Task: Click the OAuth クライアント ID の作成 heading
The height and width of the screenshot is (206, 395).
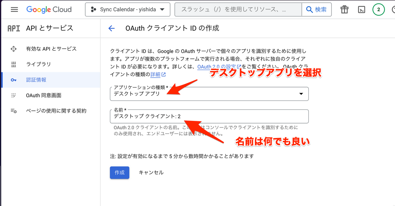Action: coord(172,28)
